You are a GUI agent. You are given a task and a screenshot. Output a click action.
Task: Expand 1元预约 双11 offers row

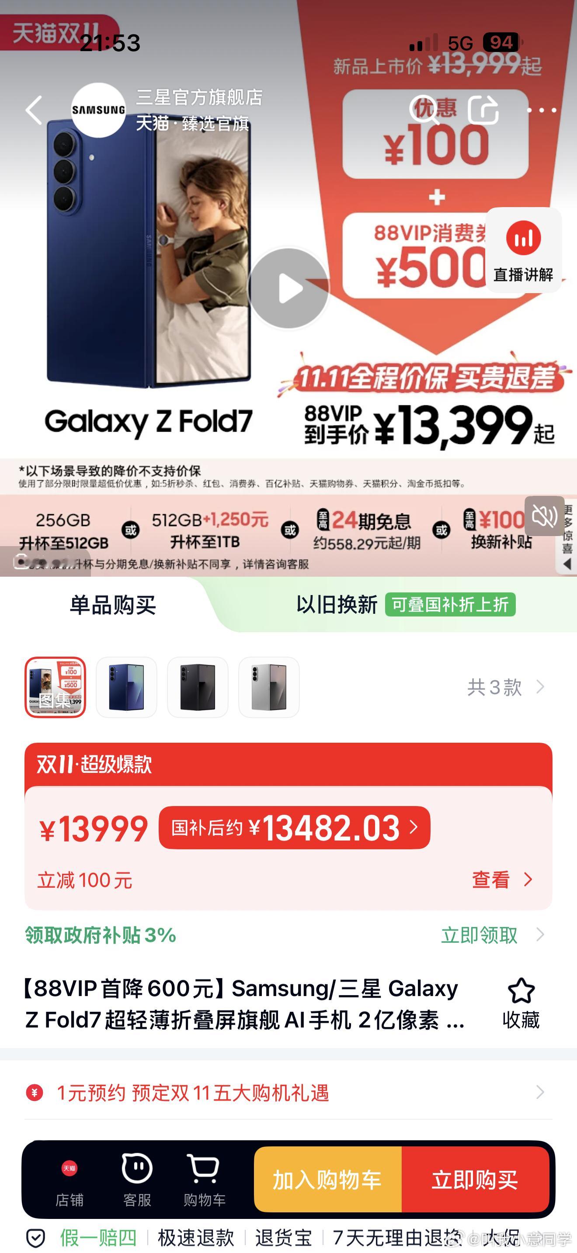(x=288, y=1093)
